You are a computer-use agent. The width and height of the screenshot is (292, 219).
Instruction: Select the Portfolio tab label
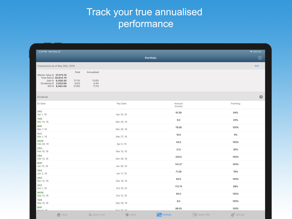(167, 215)
